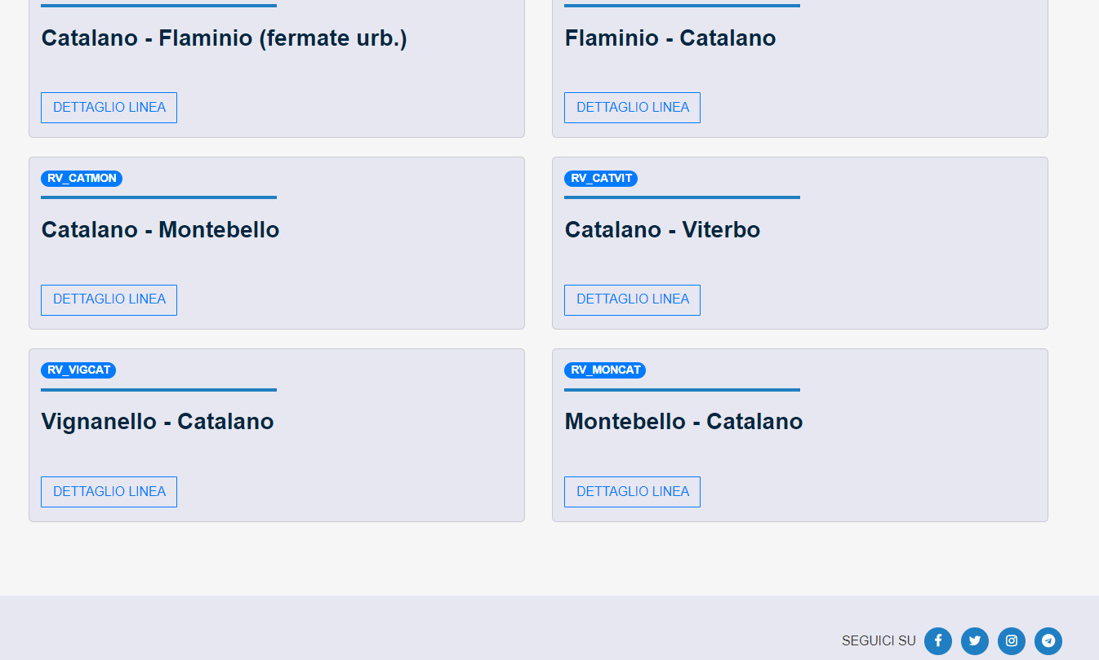The height and width of the screenshot is (660, 1099).
Task: Click the Montebello - Catalano title
Action: click(x=683, y=422)
